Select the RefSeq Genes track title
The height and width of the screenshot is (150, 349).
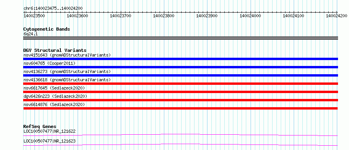click(40, 126)
